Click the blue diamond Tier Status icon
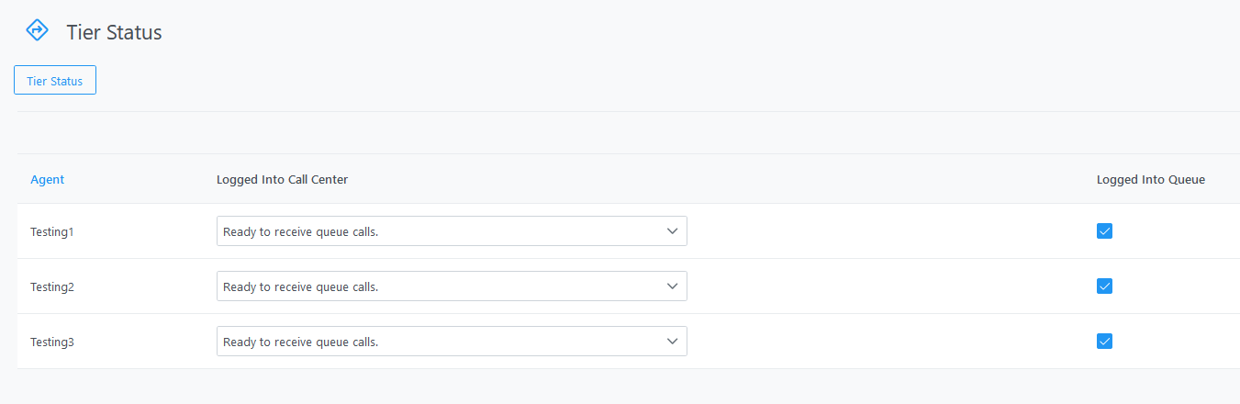1240x404 pixels. point(37,30)
